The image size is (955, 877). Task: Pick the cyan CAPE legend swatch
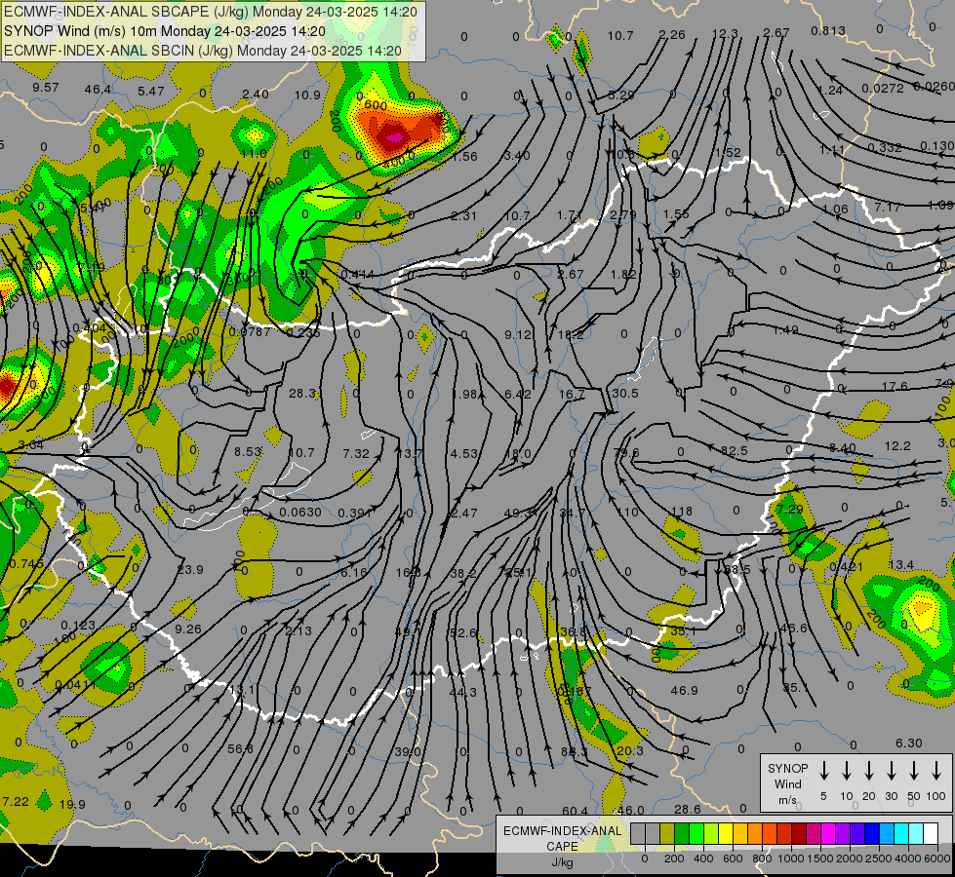pyautogui.click(x=900, y=833)
